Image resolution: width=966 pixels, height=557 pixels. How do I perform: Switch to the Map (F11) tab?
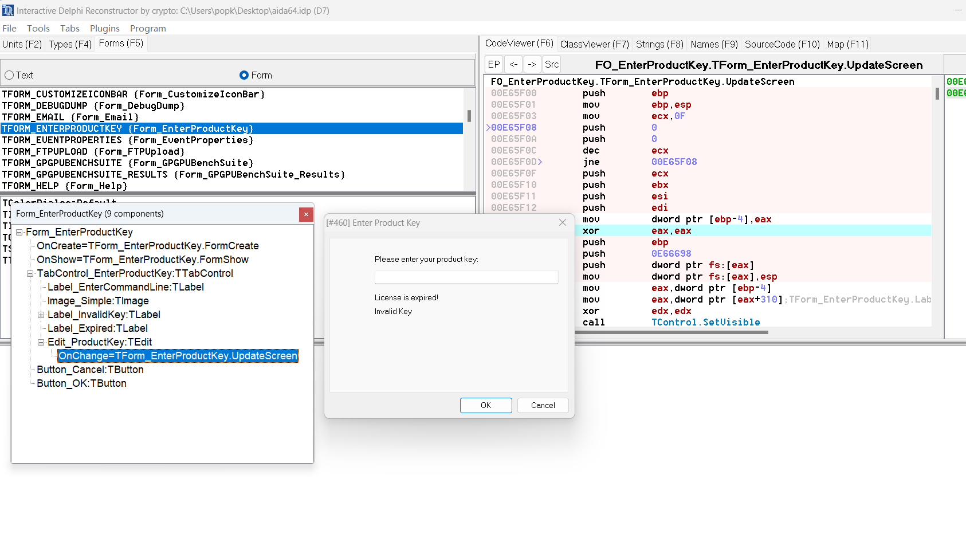848,44
